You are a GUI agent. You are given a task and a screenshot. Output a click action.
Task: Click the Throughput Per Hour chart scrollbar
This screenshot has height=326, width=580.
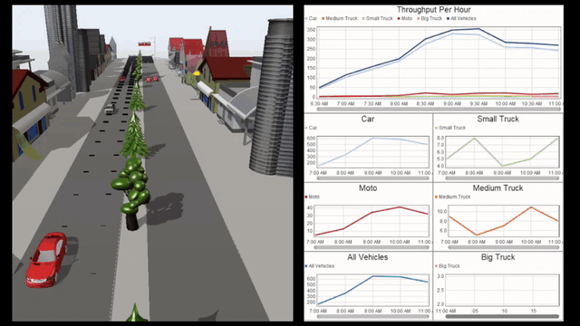pyautogui.click(x=439, y=110)
